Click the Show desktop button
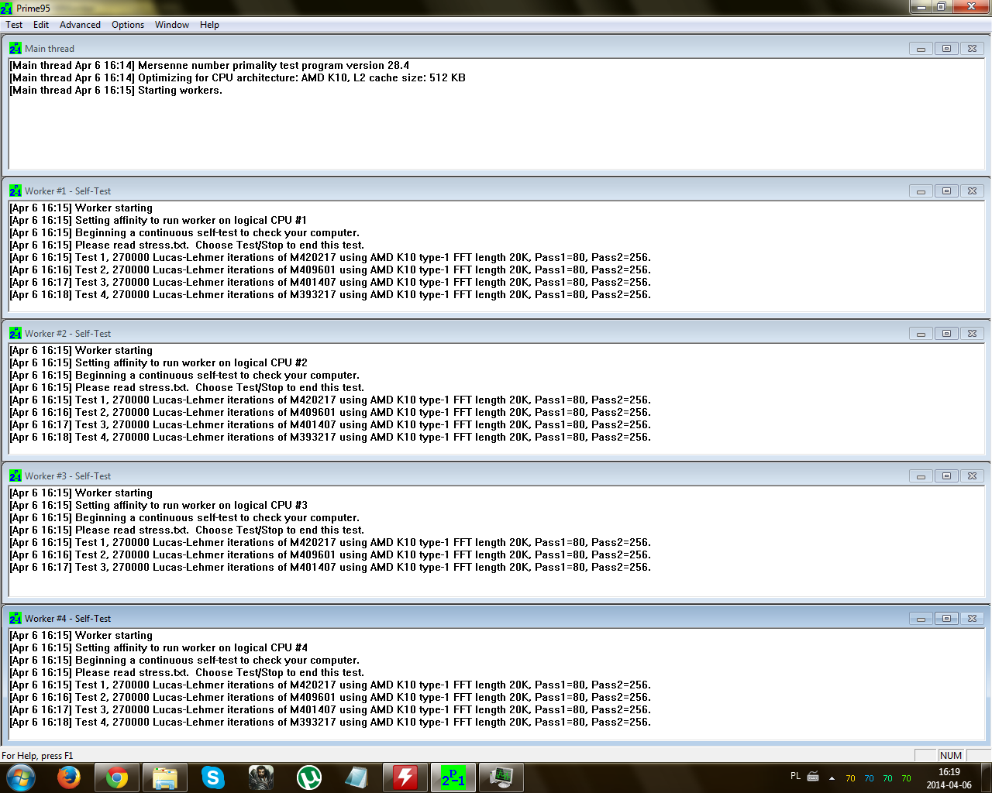The width and height of the screenshot is (992, 793). (x=986, y=778)
